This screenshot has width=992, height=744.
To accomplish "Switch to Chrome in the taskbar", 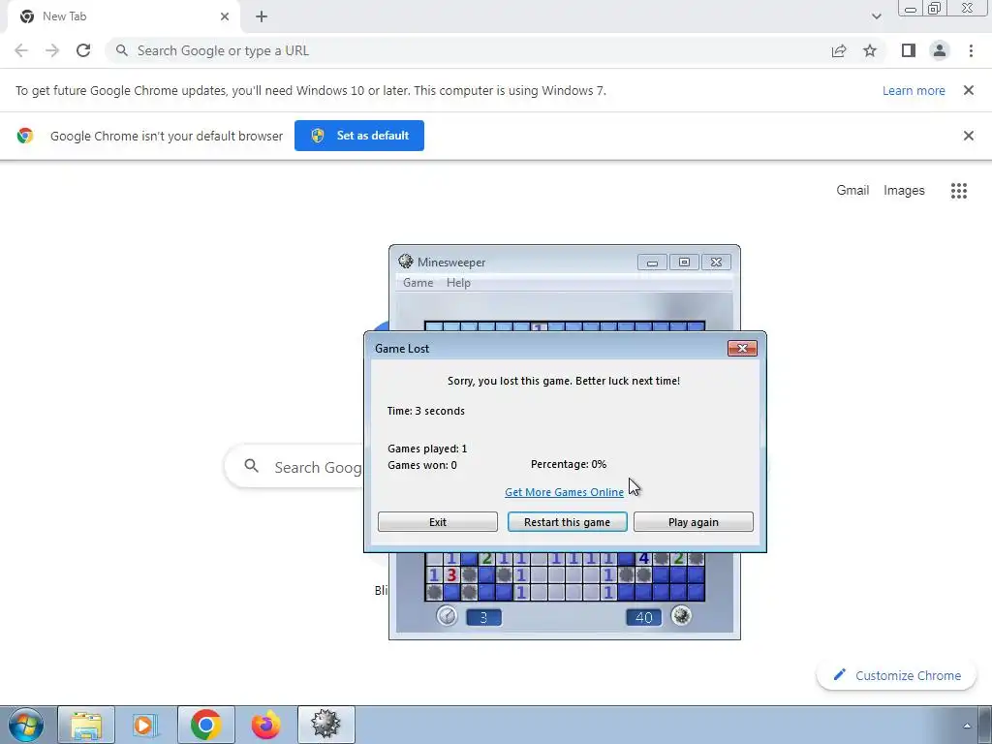I will tap(205, 725).
